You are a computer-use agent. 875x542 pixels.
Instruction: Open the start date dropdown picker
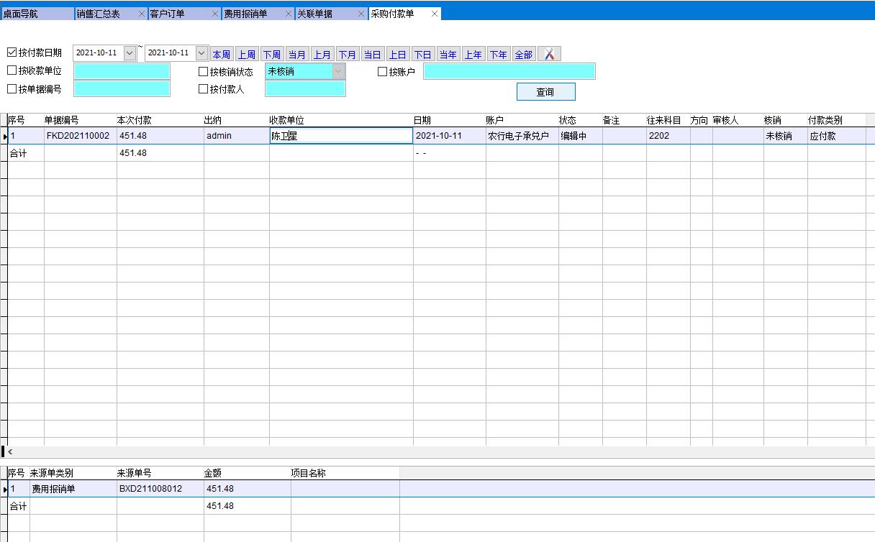point(130,53)
